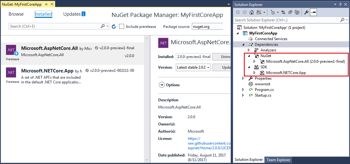Open Solution Explorer search options dropdown
Screen dimensions: 350x164
347,20
